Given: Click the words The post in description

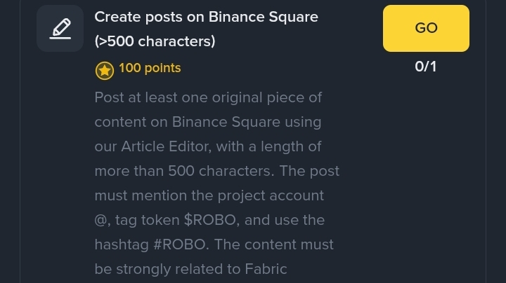Looking at the screenshot, I should (x=309, y=172).
